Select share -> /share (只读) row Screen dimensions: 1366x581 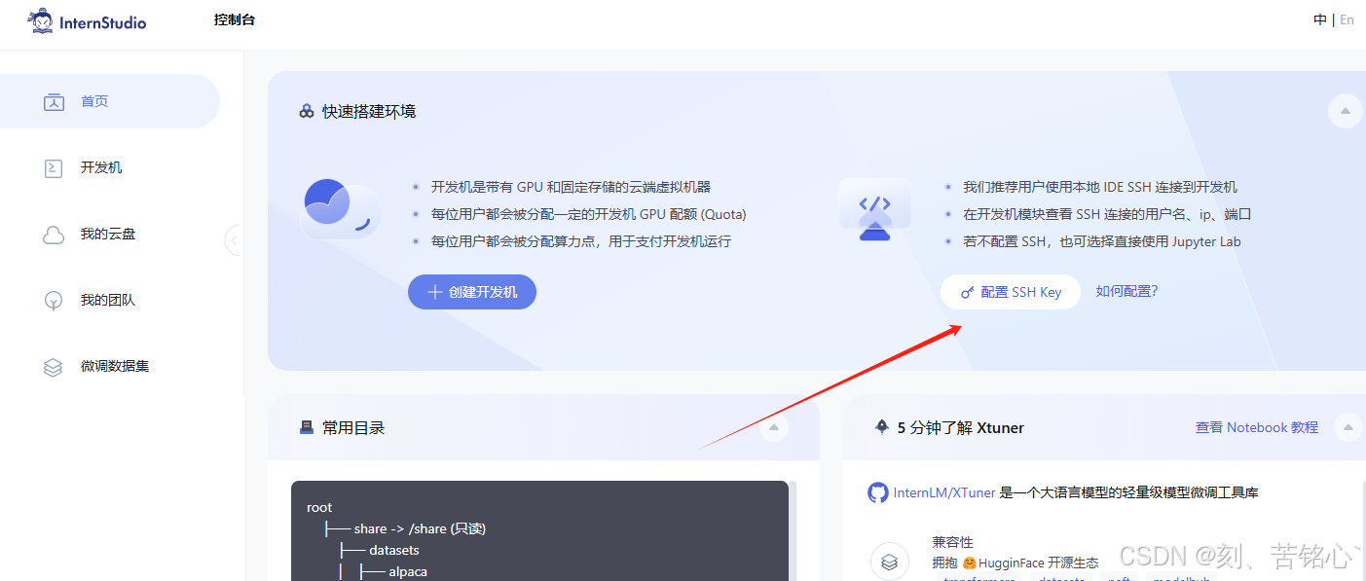click(x=420, y=528)
